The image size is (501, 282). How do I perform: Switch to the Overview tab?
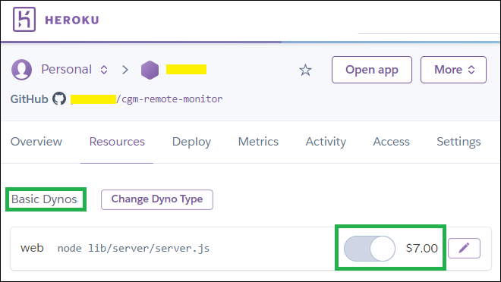(36, 142)
